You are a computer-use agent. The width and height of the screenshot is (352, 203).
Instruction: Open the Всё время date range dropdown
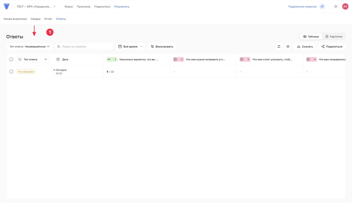coord(130,46)
